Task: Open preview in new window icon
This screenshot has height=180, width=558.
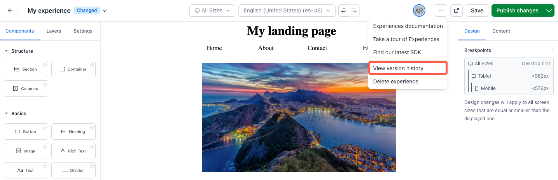Action: (x=457, y=10)
